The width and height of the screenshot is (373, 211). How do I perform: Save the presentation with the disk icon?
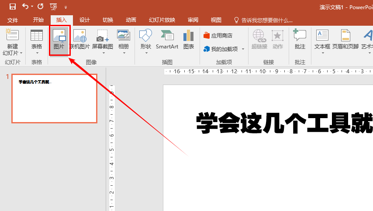[12, 7]
